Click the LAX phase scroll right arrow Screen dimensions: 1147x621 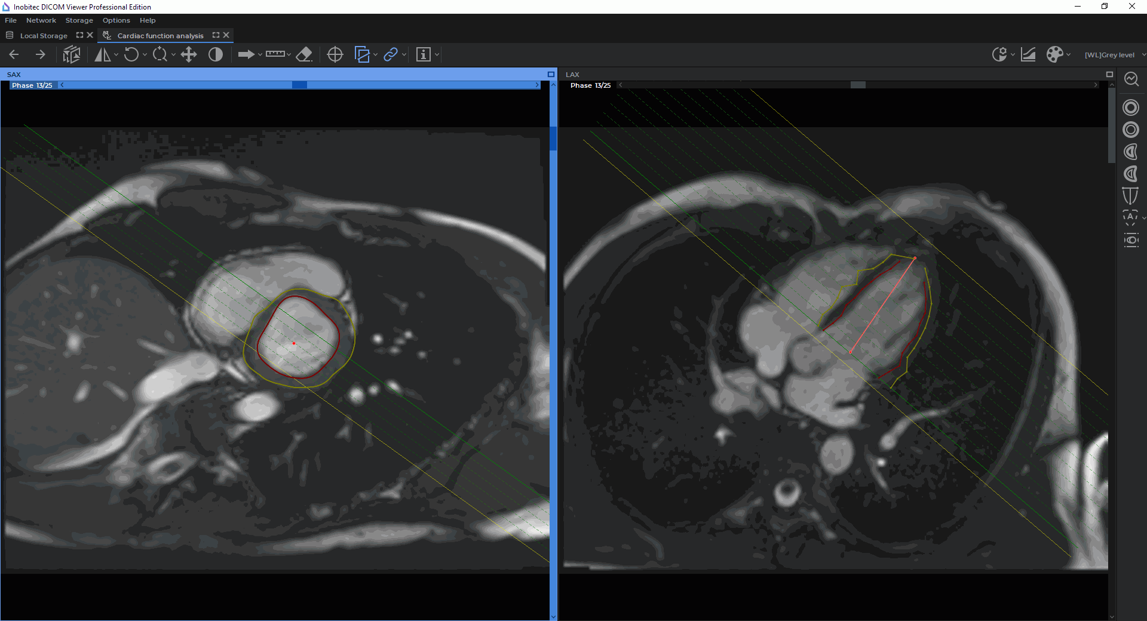pos(1096,85)
